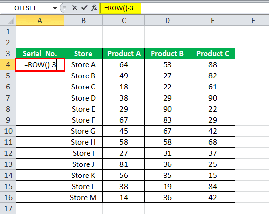
Task: Select row 17 header
Action: click(x=8, y=208)
